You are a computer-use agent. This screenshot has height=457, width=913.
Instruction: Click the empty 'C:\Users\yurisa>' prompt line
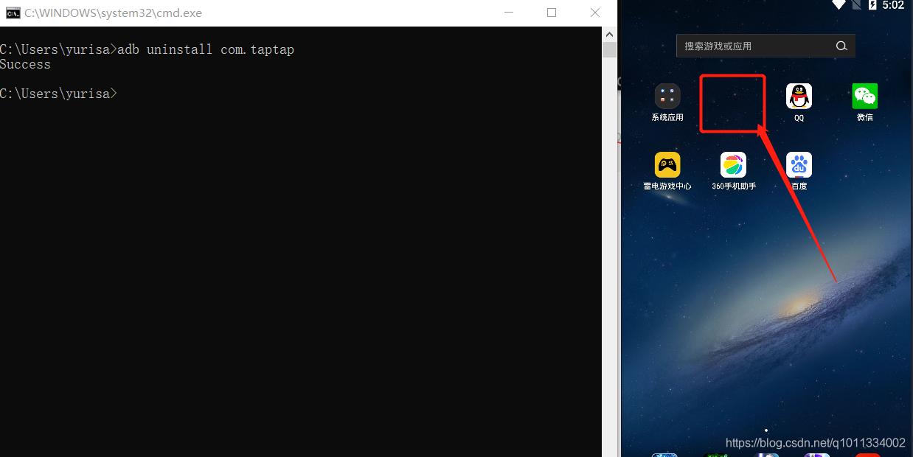(58, 94)
